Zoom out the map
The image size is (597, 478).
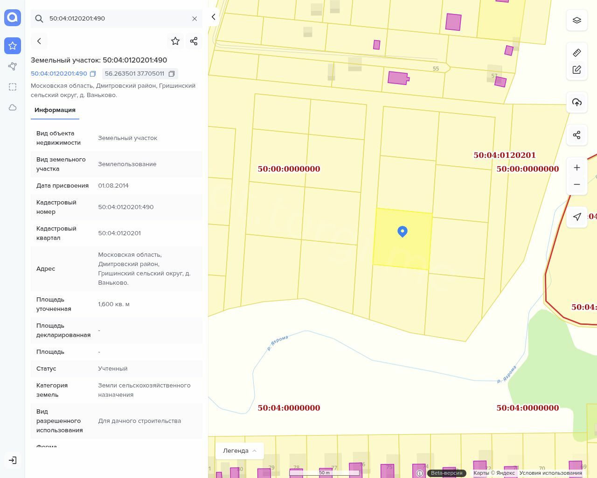pos(577,184)
